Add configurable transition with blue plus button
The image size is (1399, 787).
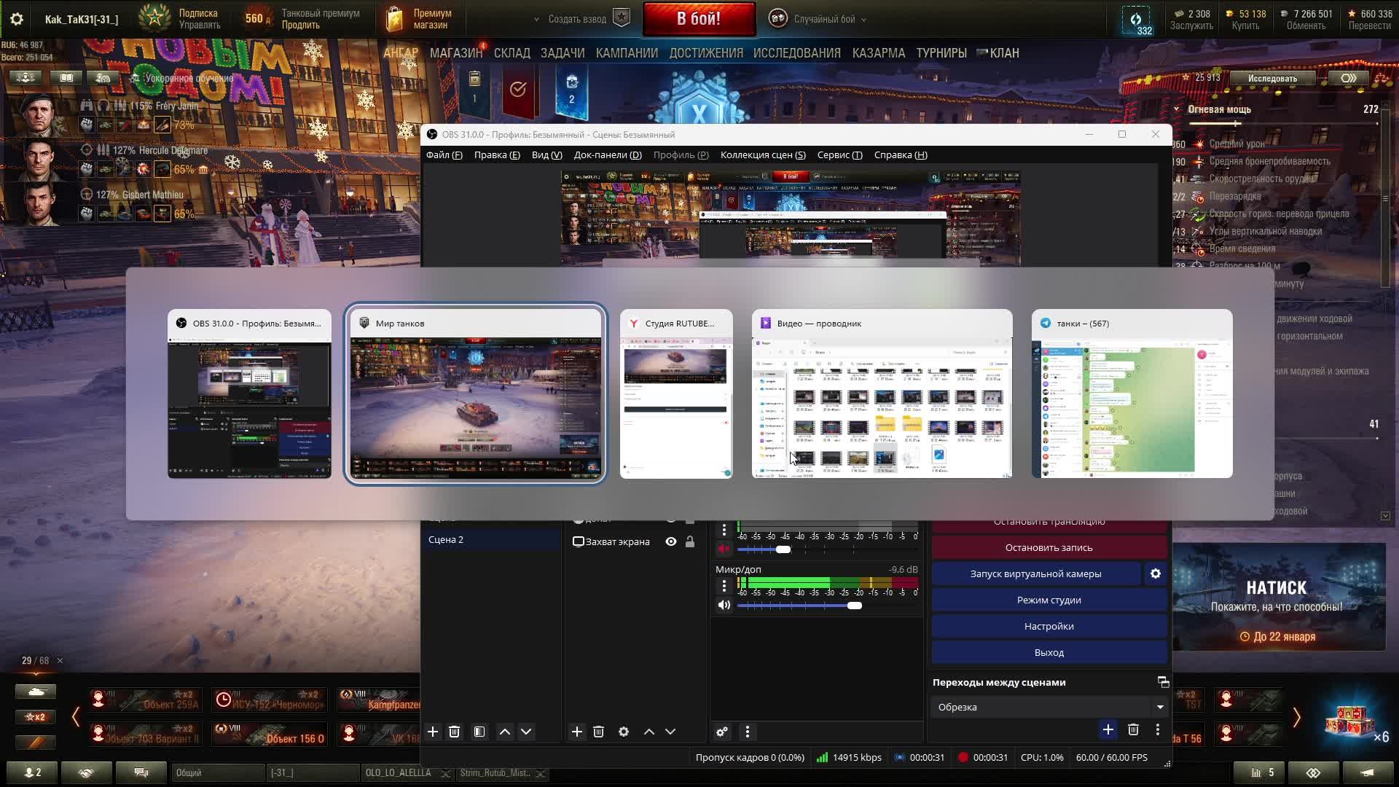click(1108, 729)
